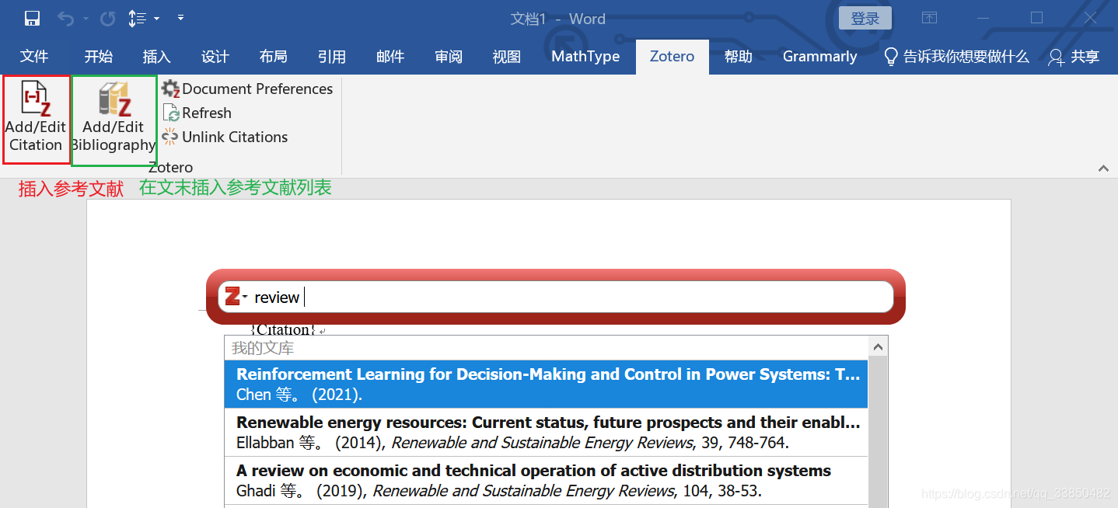Open Zotero Document Preferences

(x=247, y=89)
